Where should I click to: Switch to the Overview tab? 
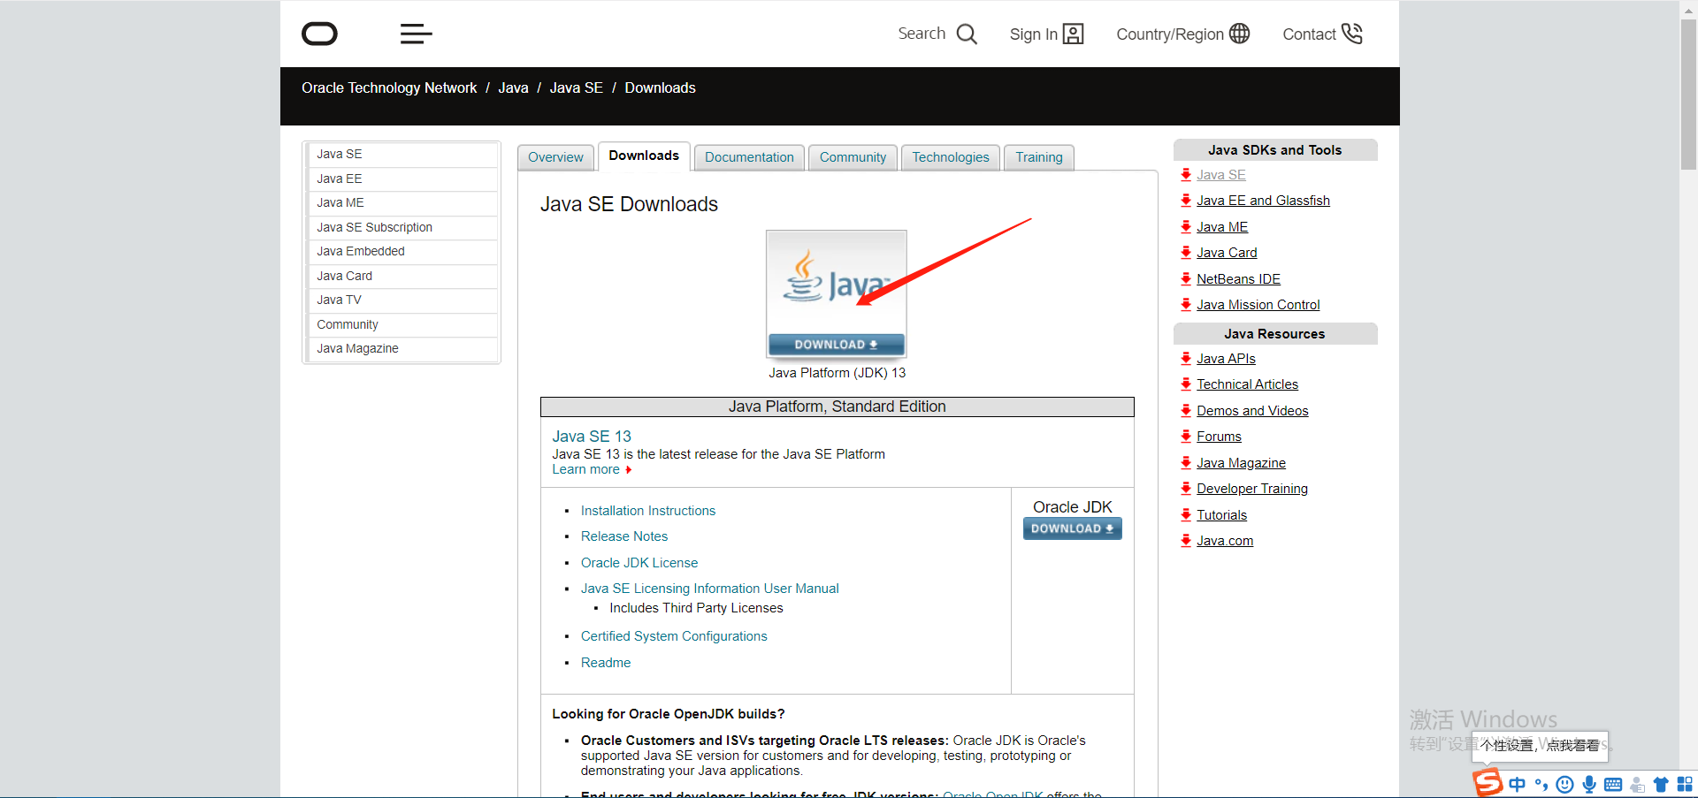pyautogui.click(x=555, y=157)
